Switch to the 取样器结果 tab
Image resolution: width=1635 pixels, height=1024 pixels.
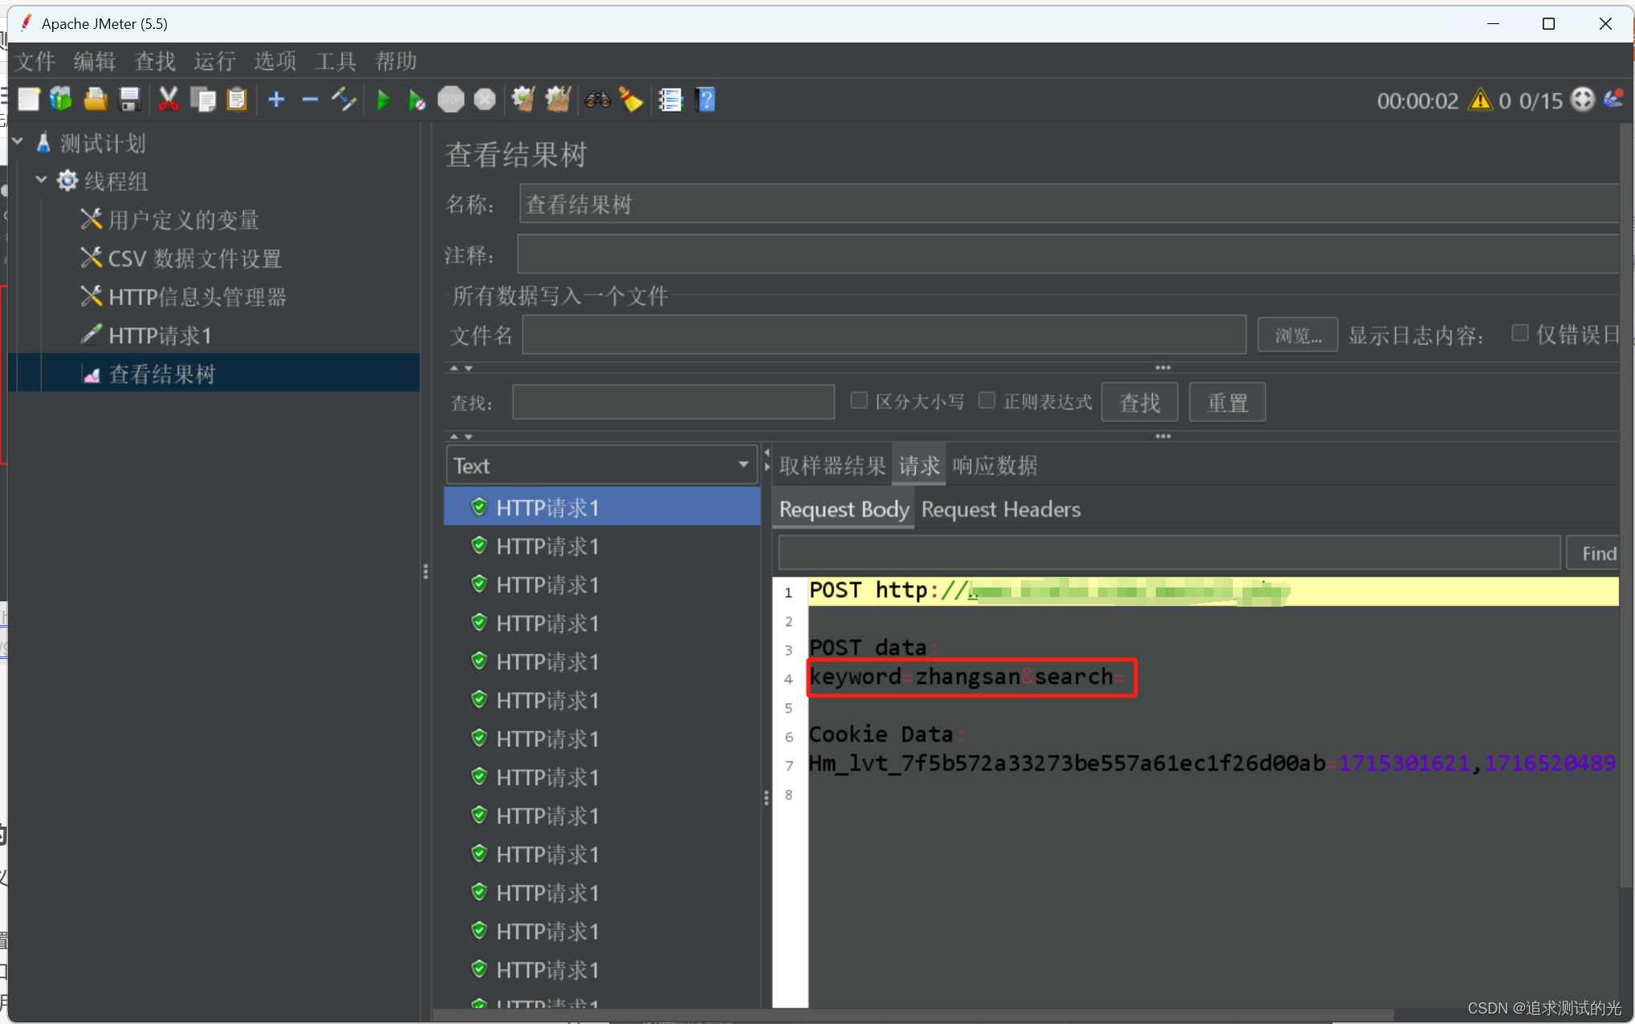[x=832, y=465]
